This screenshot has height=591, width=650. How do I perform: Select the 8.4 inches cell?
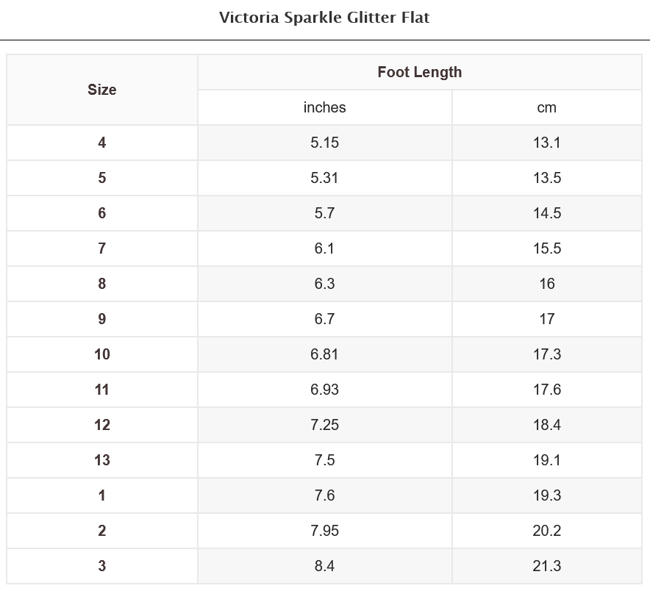click(324, 566)
